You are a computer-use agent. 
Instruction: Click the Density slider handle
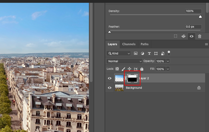coord(200,17)
